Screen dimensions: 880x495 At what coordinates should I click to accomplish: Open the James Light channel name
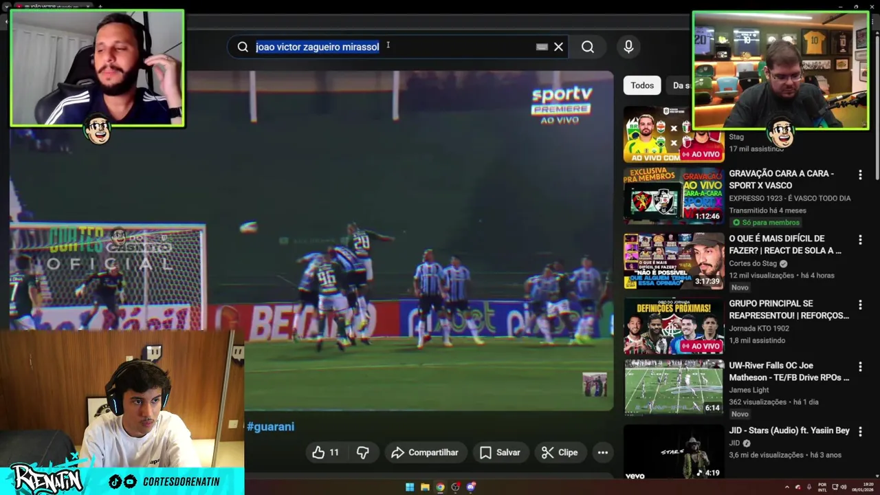[x=749, y=390]
